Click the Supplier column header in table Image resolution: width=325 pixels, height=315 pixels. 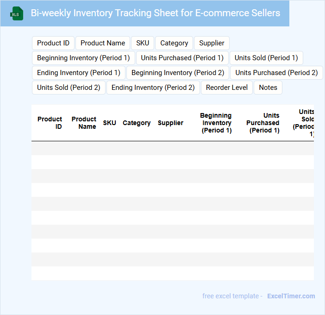point(170,123)
